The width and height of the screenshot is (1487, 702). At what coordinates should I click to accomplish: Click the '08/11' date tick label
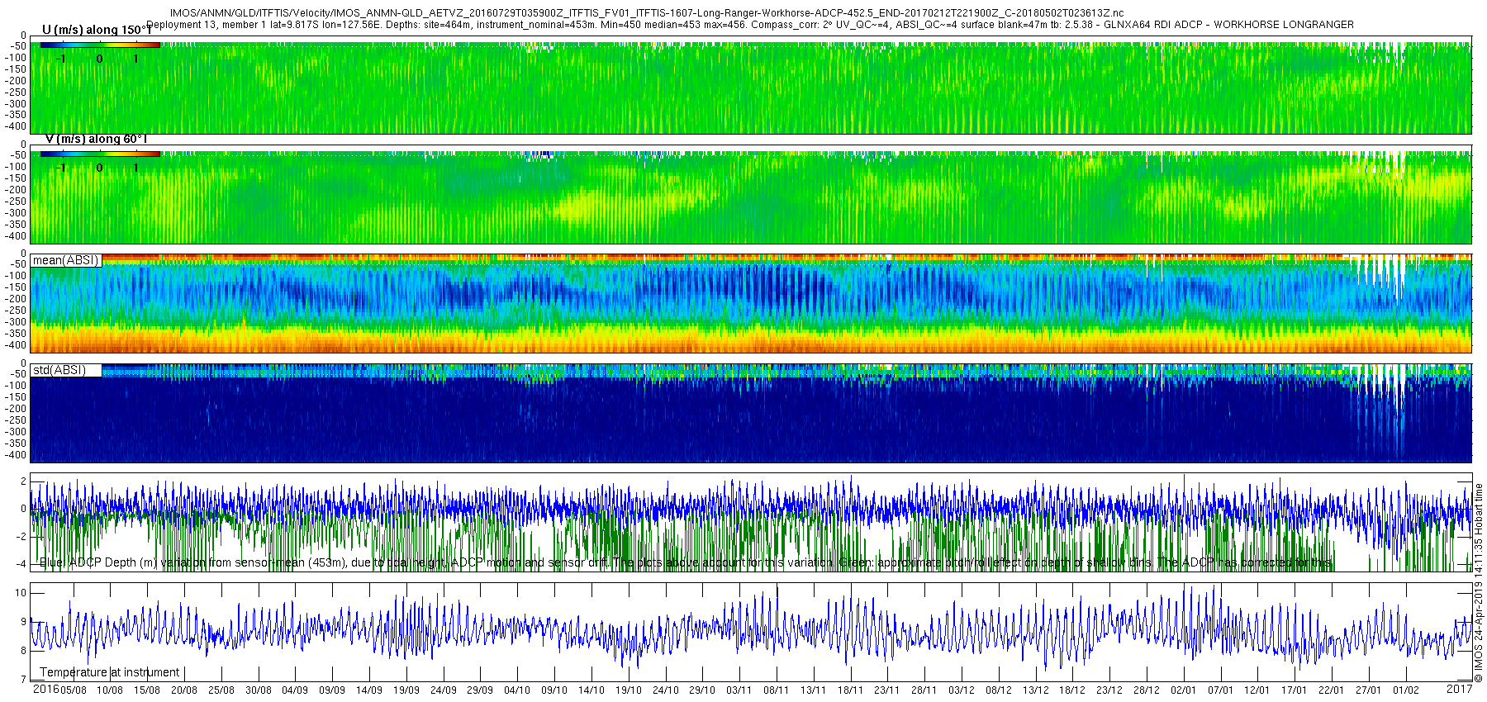click(x=777, y=690)
